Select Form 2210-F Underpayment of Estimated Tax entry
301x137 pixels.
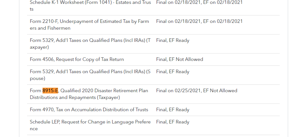pos(89,22)
